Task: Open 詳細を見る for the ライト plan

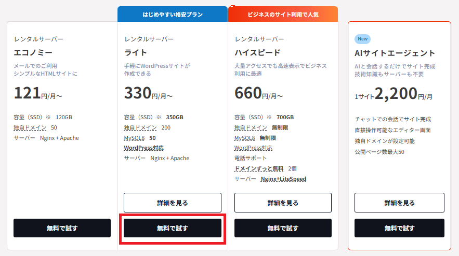Action: [173, 203]
